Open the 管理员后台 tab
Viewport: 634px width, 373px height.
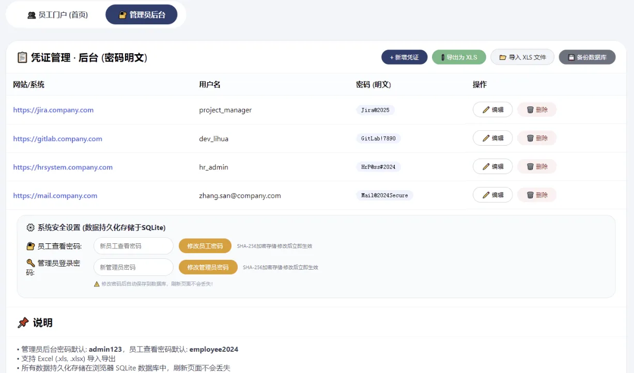(x=142, y=14)
